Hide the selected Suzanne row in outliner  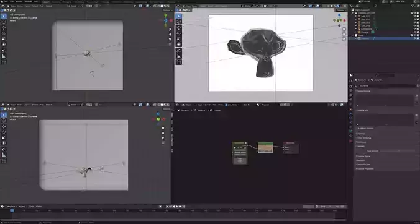414,38
